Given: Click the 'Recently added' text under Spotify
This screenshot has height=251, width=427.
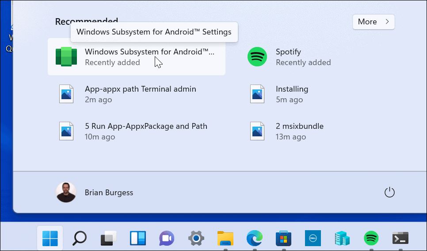Looking at the screenshot, I should (x=303, y=62).
